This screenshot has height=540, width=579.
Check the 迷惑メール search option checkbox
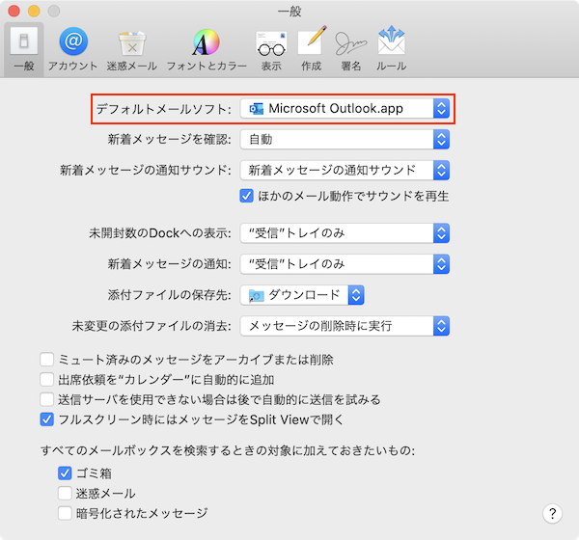pos(65,493)
